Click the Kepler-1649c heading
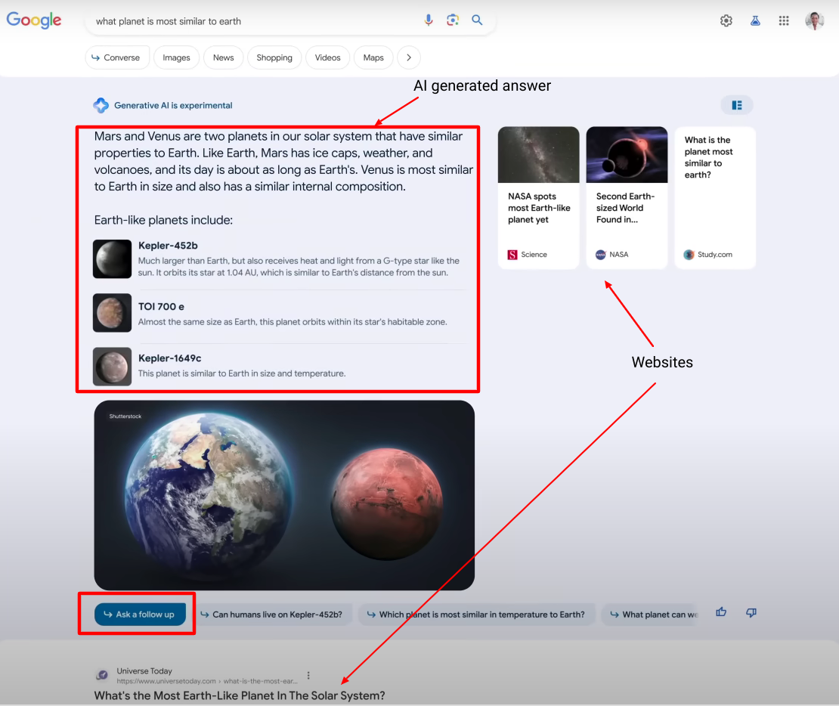 [x=169, y=358]
